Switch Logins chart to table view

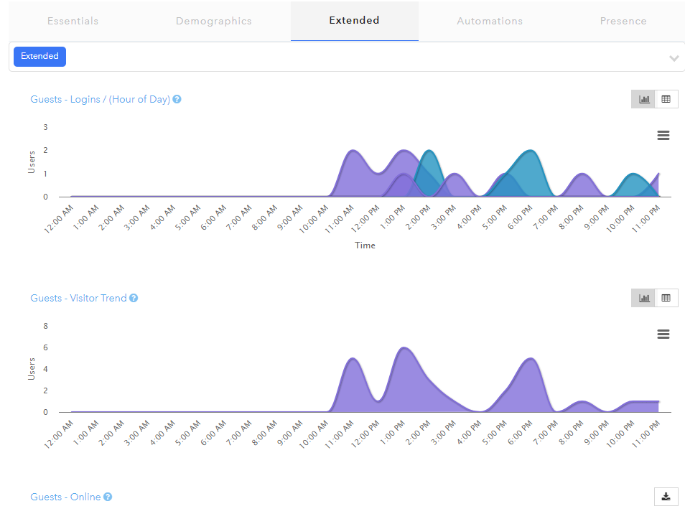click(x=666, y=99)
